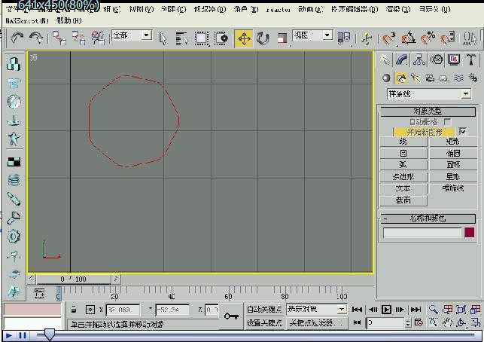Click the 设置关键点 button
The width and height of the screenshot is (484, 342).
point(264,322)
